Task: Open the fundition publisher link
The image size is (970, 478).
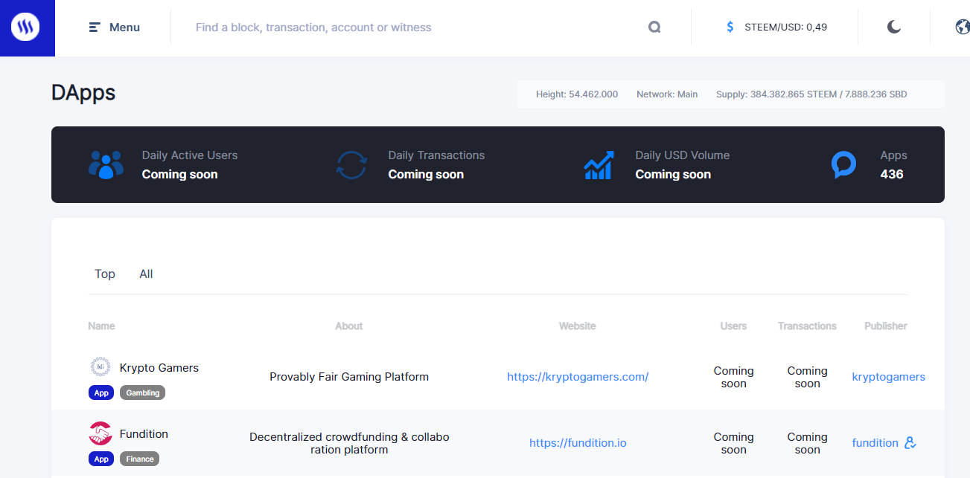Action: click(875, 443)
